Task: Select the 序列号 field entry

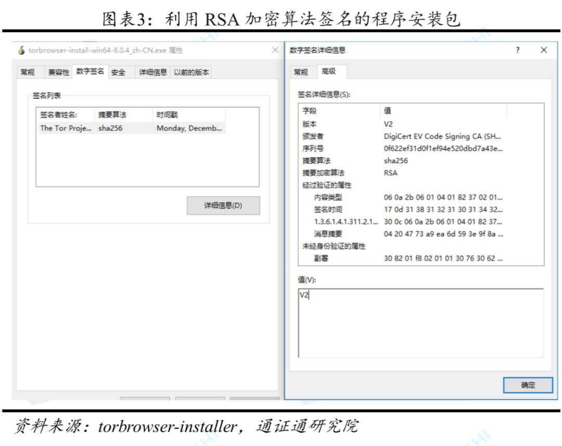Action: [x=364, y=148]
